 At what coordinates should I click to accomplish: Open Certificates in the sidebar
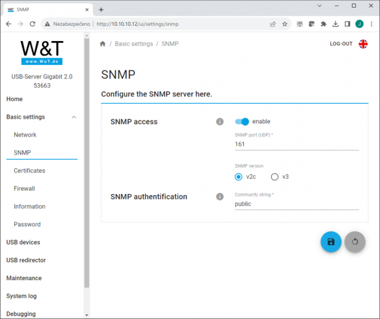[x=29, y=171]
